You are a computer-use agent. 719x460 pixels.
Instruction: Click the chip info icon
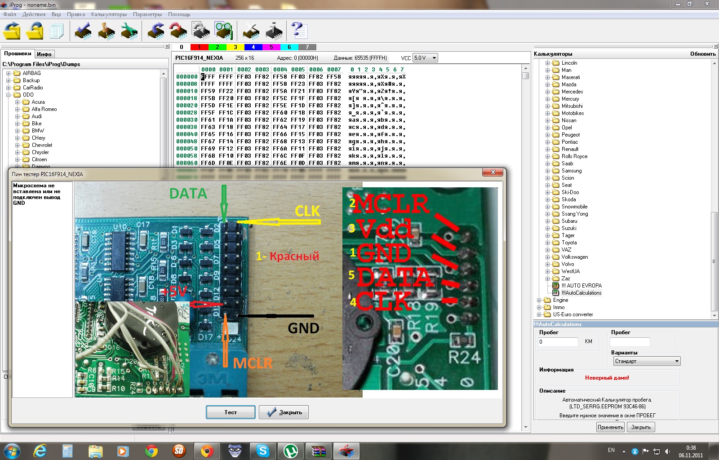[x=274, y=31]
